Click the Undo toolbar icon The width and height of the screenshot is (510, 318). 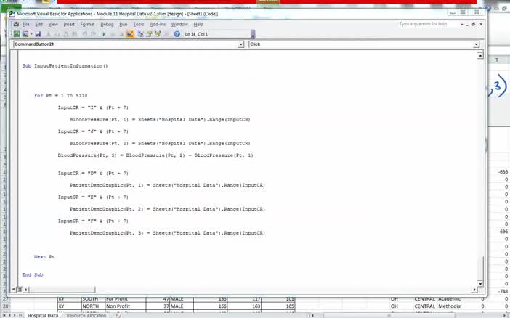84,34
